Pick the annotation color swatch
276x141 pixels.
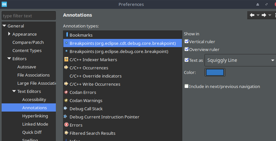215,72
